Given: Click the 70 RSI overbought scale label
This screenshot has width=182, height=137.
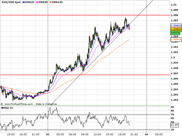Looking at the screenshot, I should pyautogui.click(x=172, y=115).
